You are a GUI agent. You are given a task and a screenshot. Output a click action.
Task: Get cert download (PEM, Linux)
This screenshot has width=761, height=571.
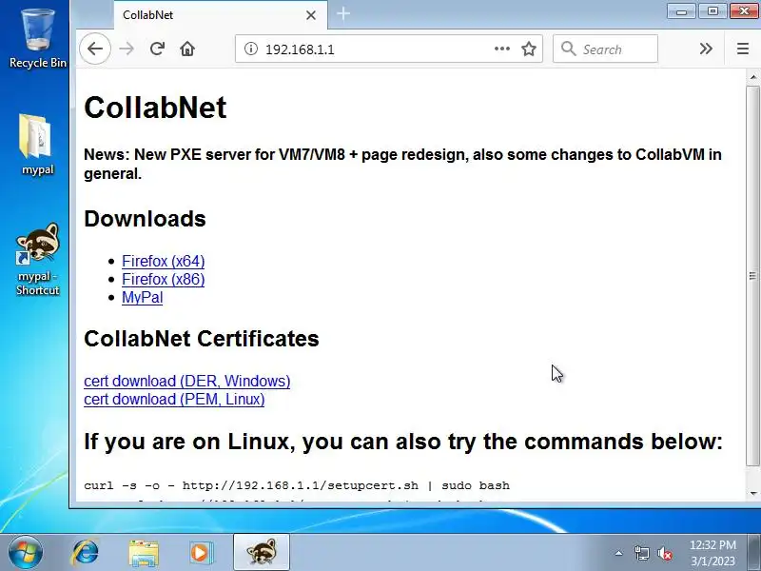coord(174,399)
